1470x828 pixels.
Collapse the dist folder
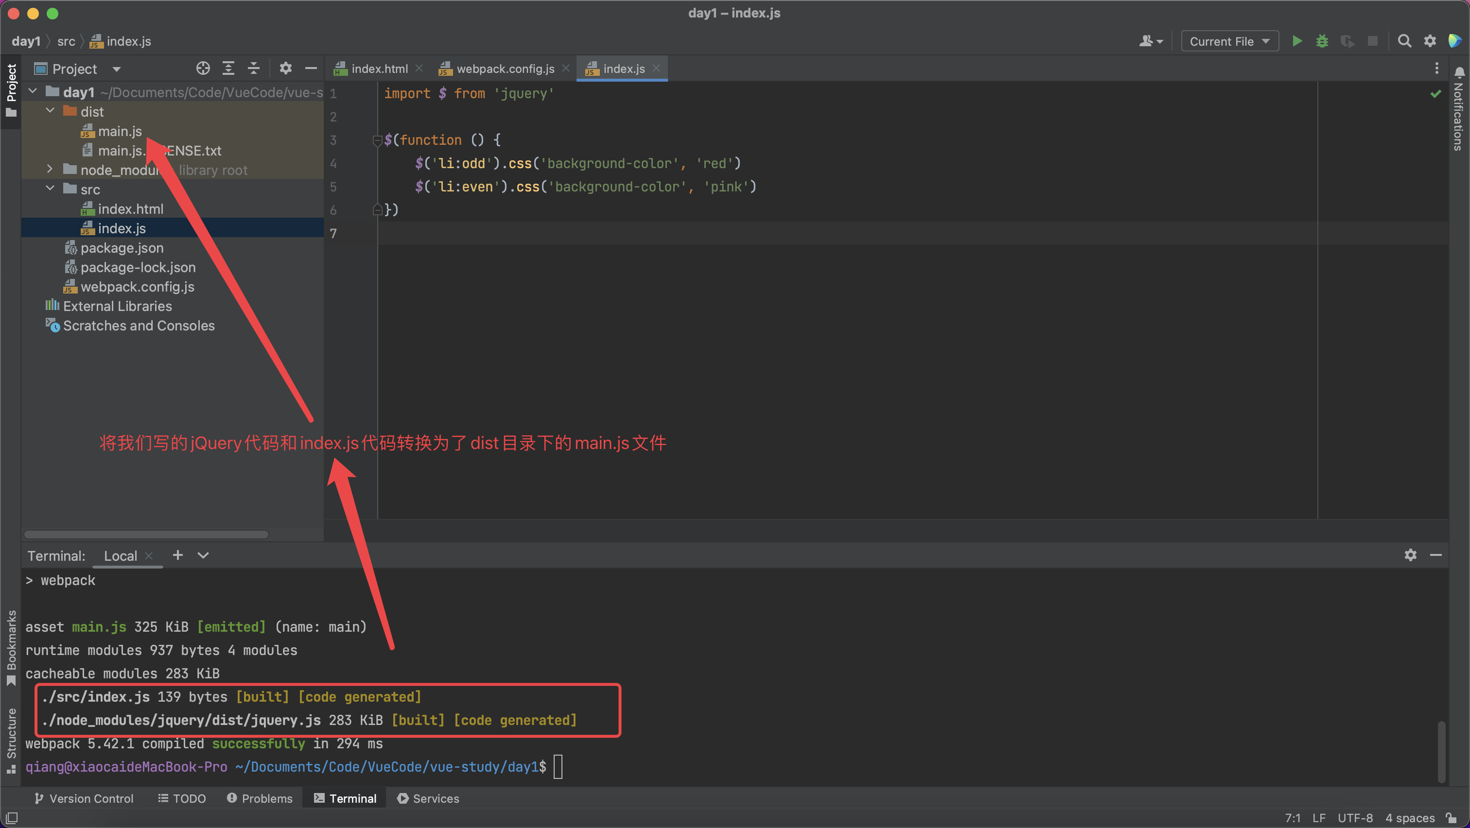tap(50, 111)
